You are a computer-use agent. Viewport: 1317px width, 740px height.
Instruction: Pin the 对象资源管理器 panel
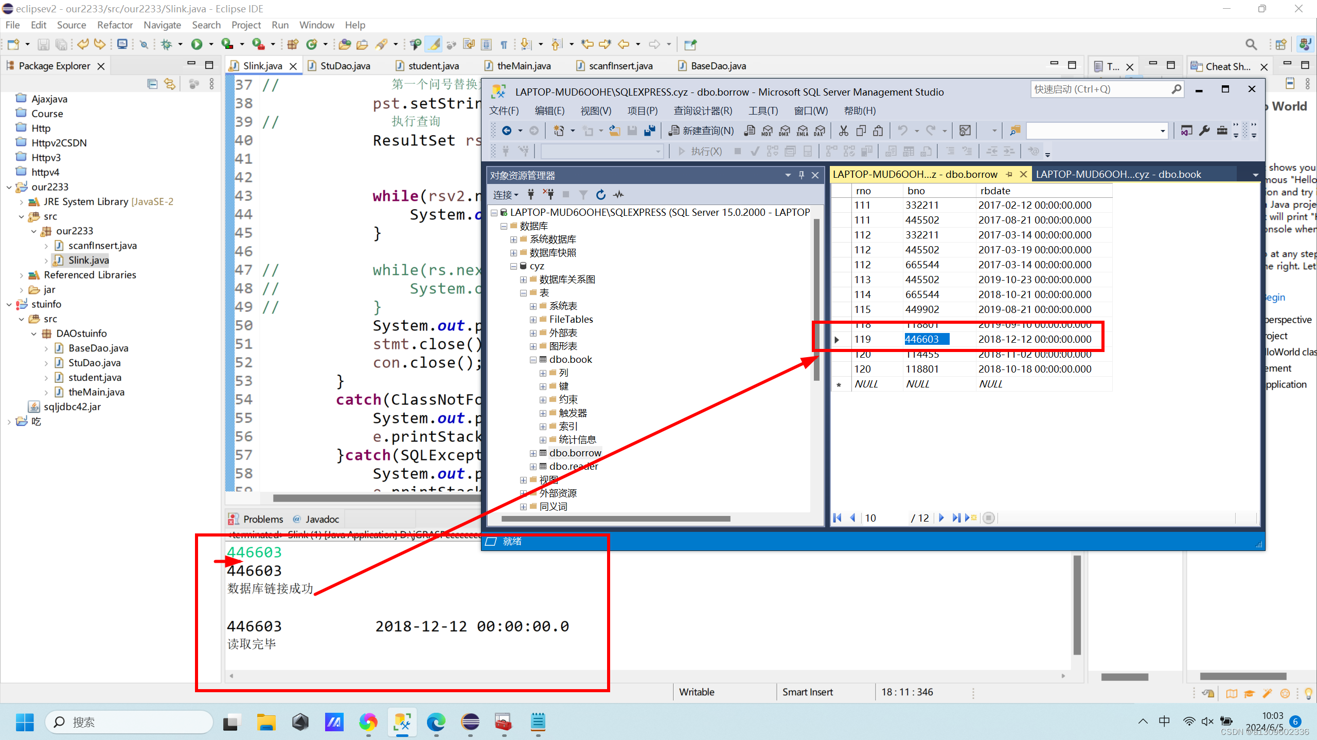click(x=801, y=175)
